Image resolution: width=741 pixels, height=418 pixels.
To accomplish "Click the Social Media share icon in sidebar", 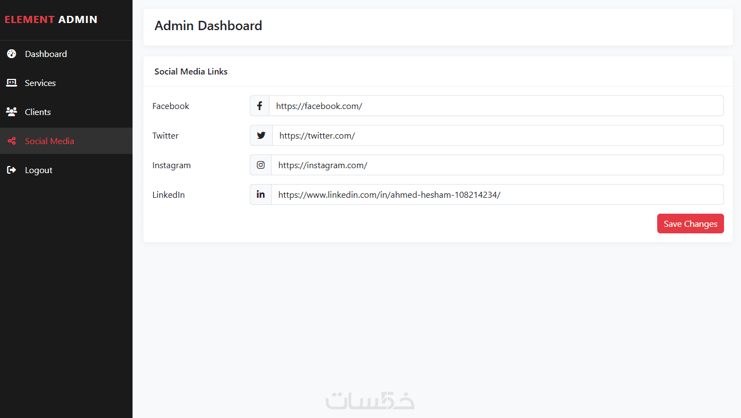I will pos(12,141).
